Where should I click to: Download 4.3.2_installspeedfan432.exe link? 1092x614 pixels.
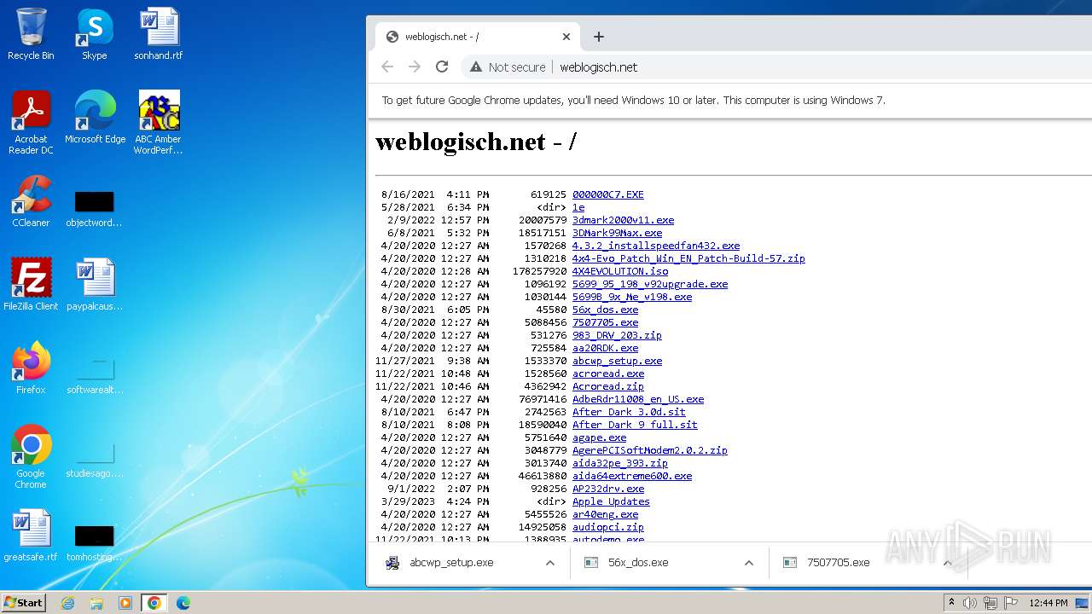coord(656,246)
